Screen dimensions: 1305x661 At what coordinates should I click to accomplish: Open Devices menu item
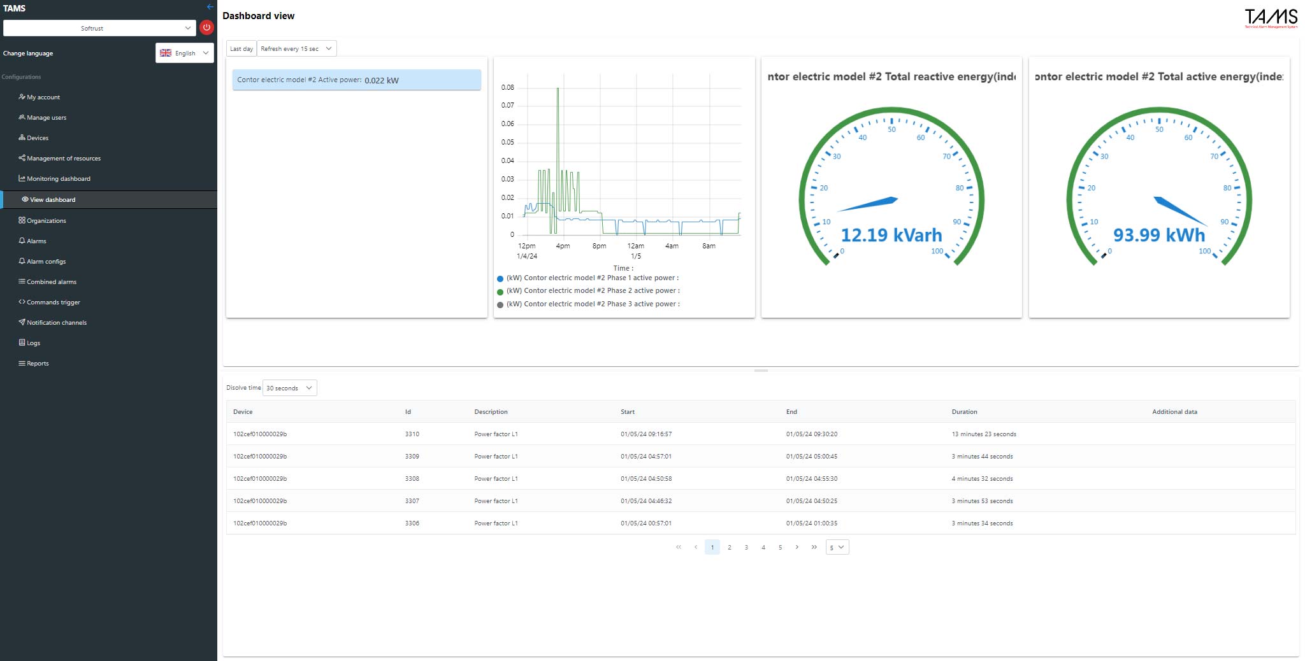pos(38,138)
